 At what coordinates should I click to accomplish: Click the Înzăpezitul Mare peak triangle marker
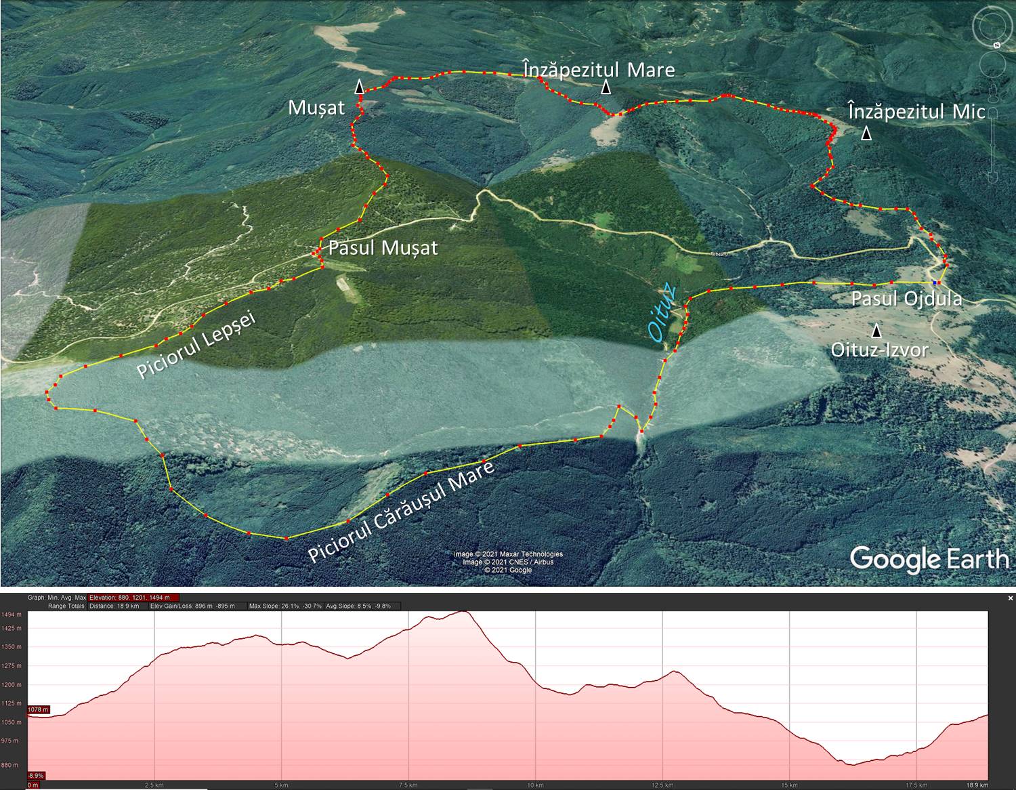606,87
